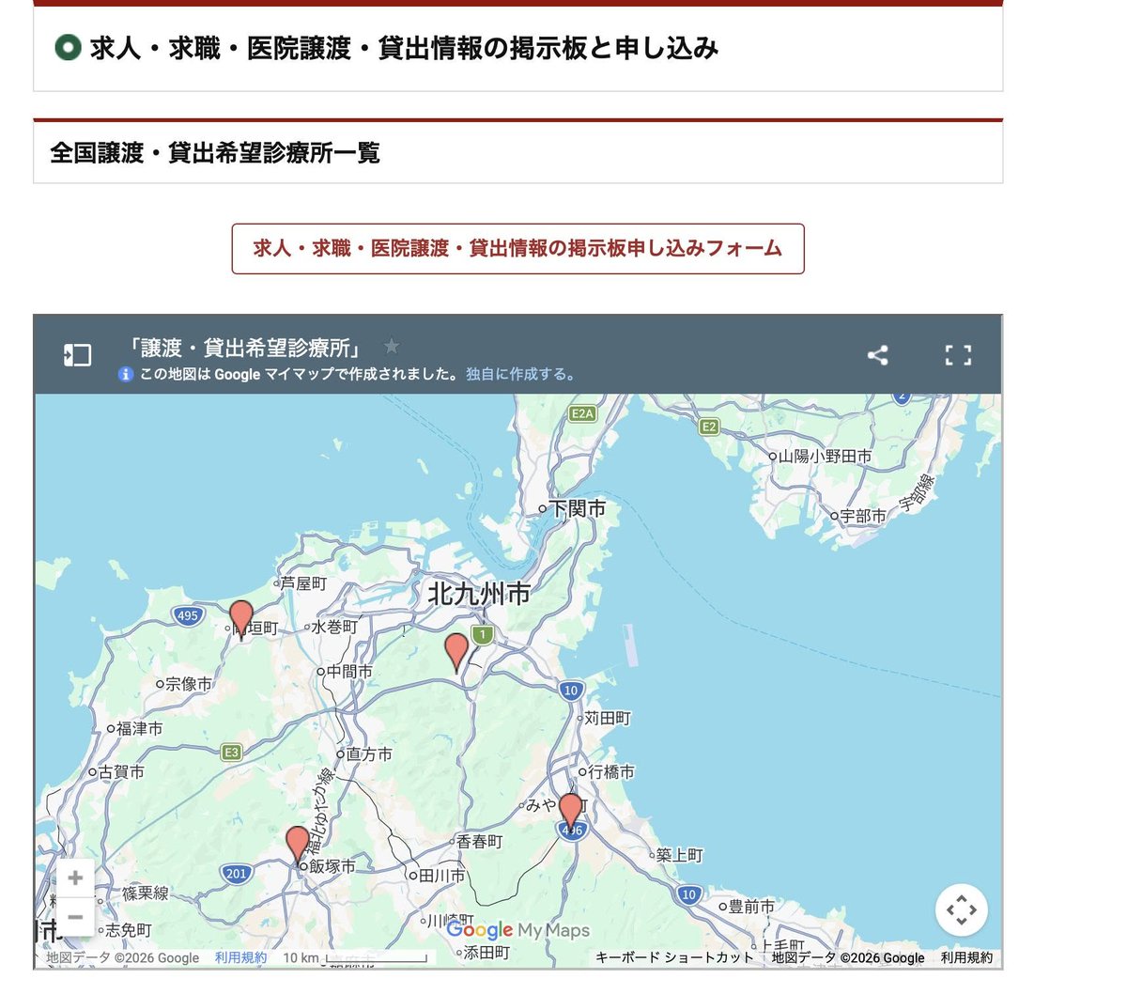The width and height of the screenshot is (1127, 994).
Task: Click the 北九州市 map label
Action: [479, 594]
